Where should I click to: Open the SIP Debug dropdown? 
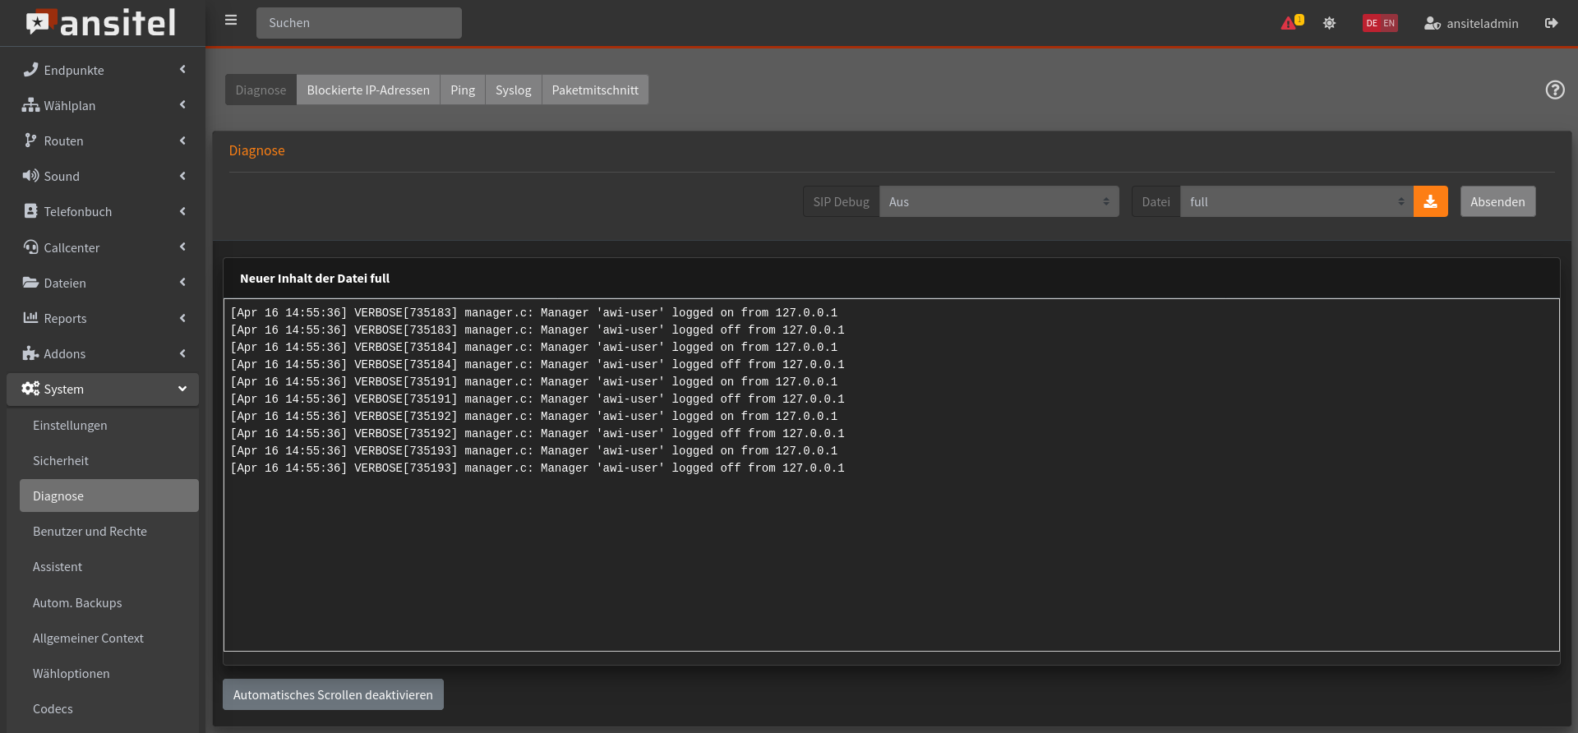(x=999, y=202)
